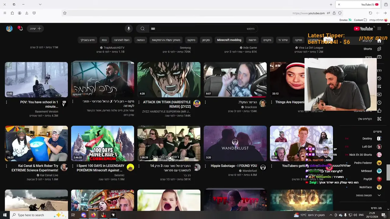
Task: Bookmark the page with the star icon
Action: pos(65,13)
